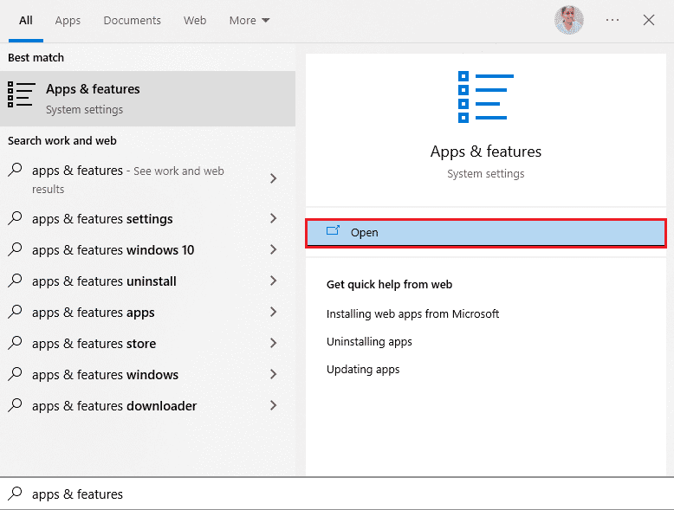Click the Open button for Apps & features

point(486,233)
